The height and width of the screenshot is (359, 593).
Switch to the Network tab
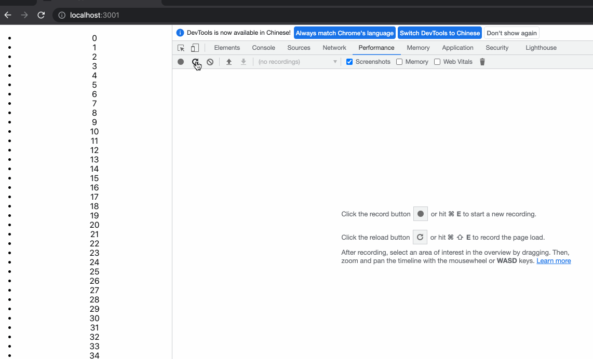(334, 47)
